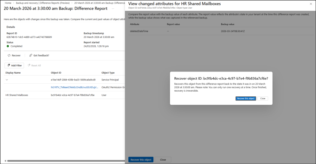Click Recover this object at the panel bottom
This screenshot has width=316, height=164.
(141, 160)
